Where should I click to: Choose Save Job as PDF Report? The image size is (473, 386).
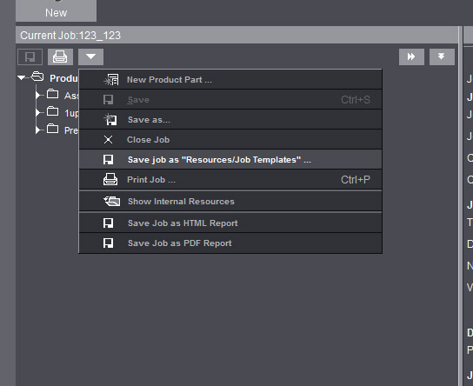click(x=230, y=243)
